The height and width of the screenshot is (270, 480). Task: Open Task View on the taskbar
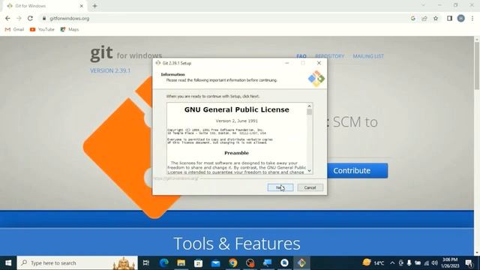point(146,263)
